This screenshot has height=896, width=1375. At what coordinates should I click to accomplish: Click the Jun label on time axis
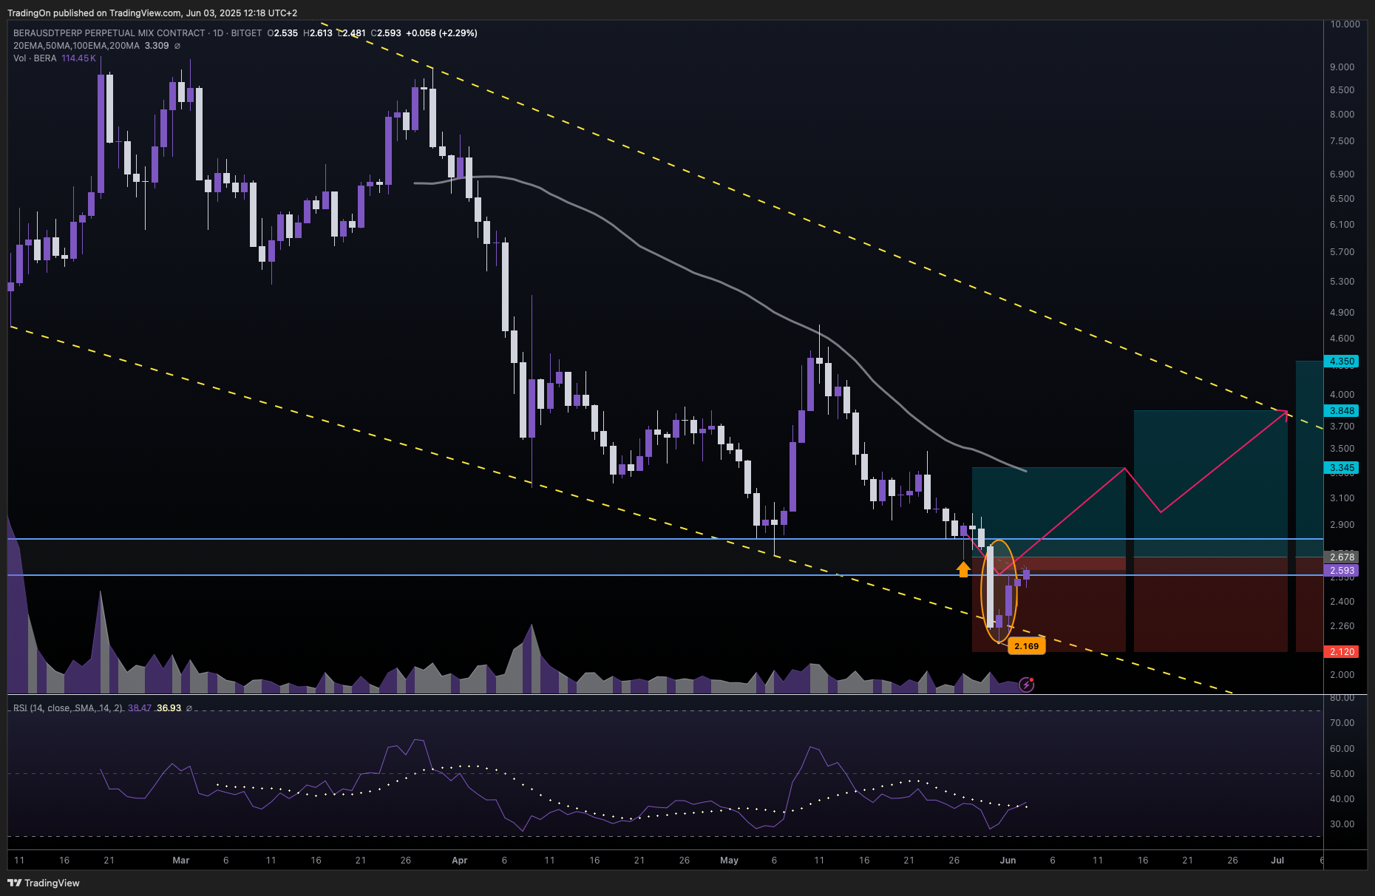pos(1008,861)
